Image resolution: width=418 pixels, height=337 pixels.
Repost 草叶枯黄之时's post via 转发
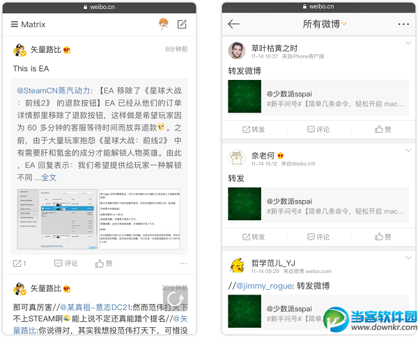pos(254,129)
